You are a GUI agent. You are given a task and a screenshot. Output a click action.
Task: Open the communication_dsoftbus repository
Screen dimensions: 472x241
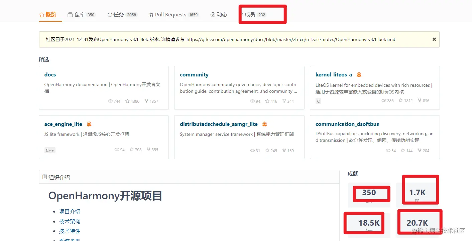[x=347, y=124]
